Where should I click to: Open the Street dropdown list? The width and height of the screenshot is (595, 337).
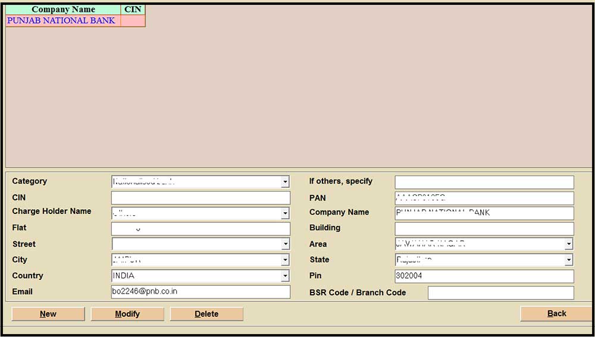(x=285, y=244)
